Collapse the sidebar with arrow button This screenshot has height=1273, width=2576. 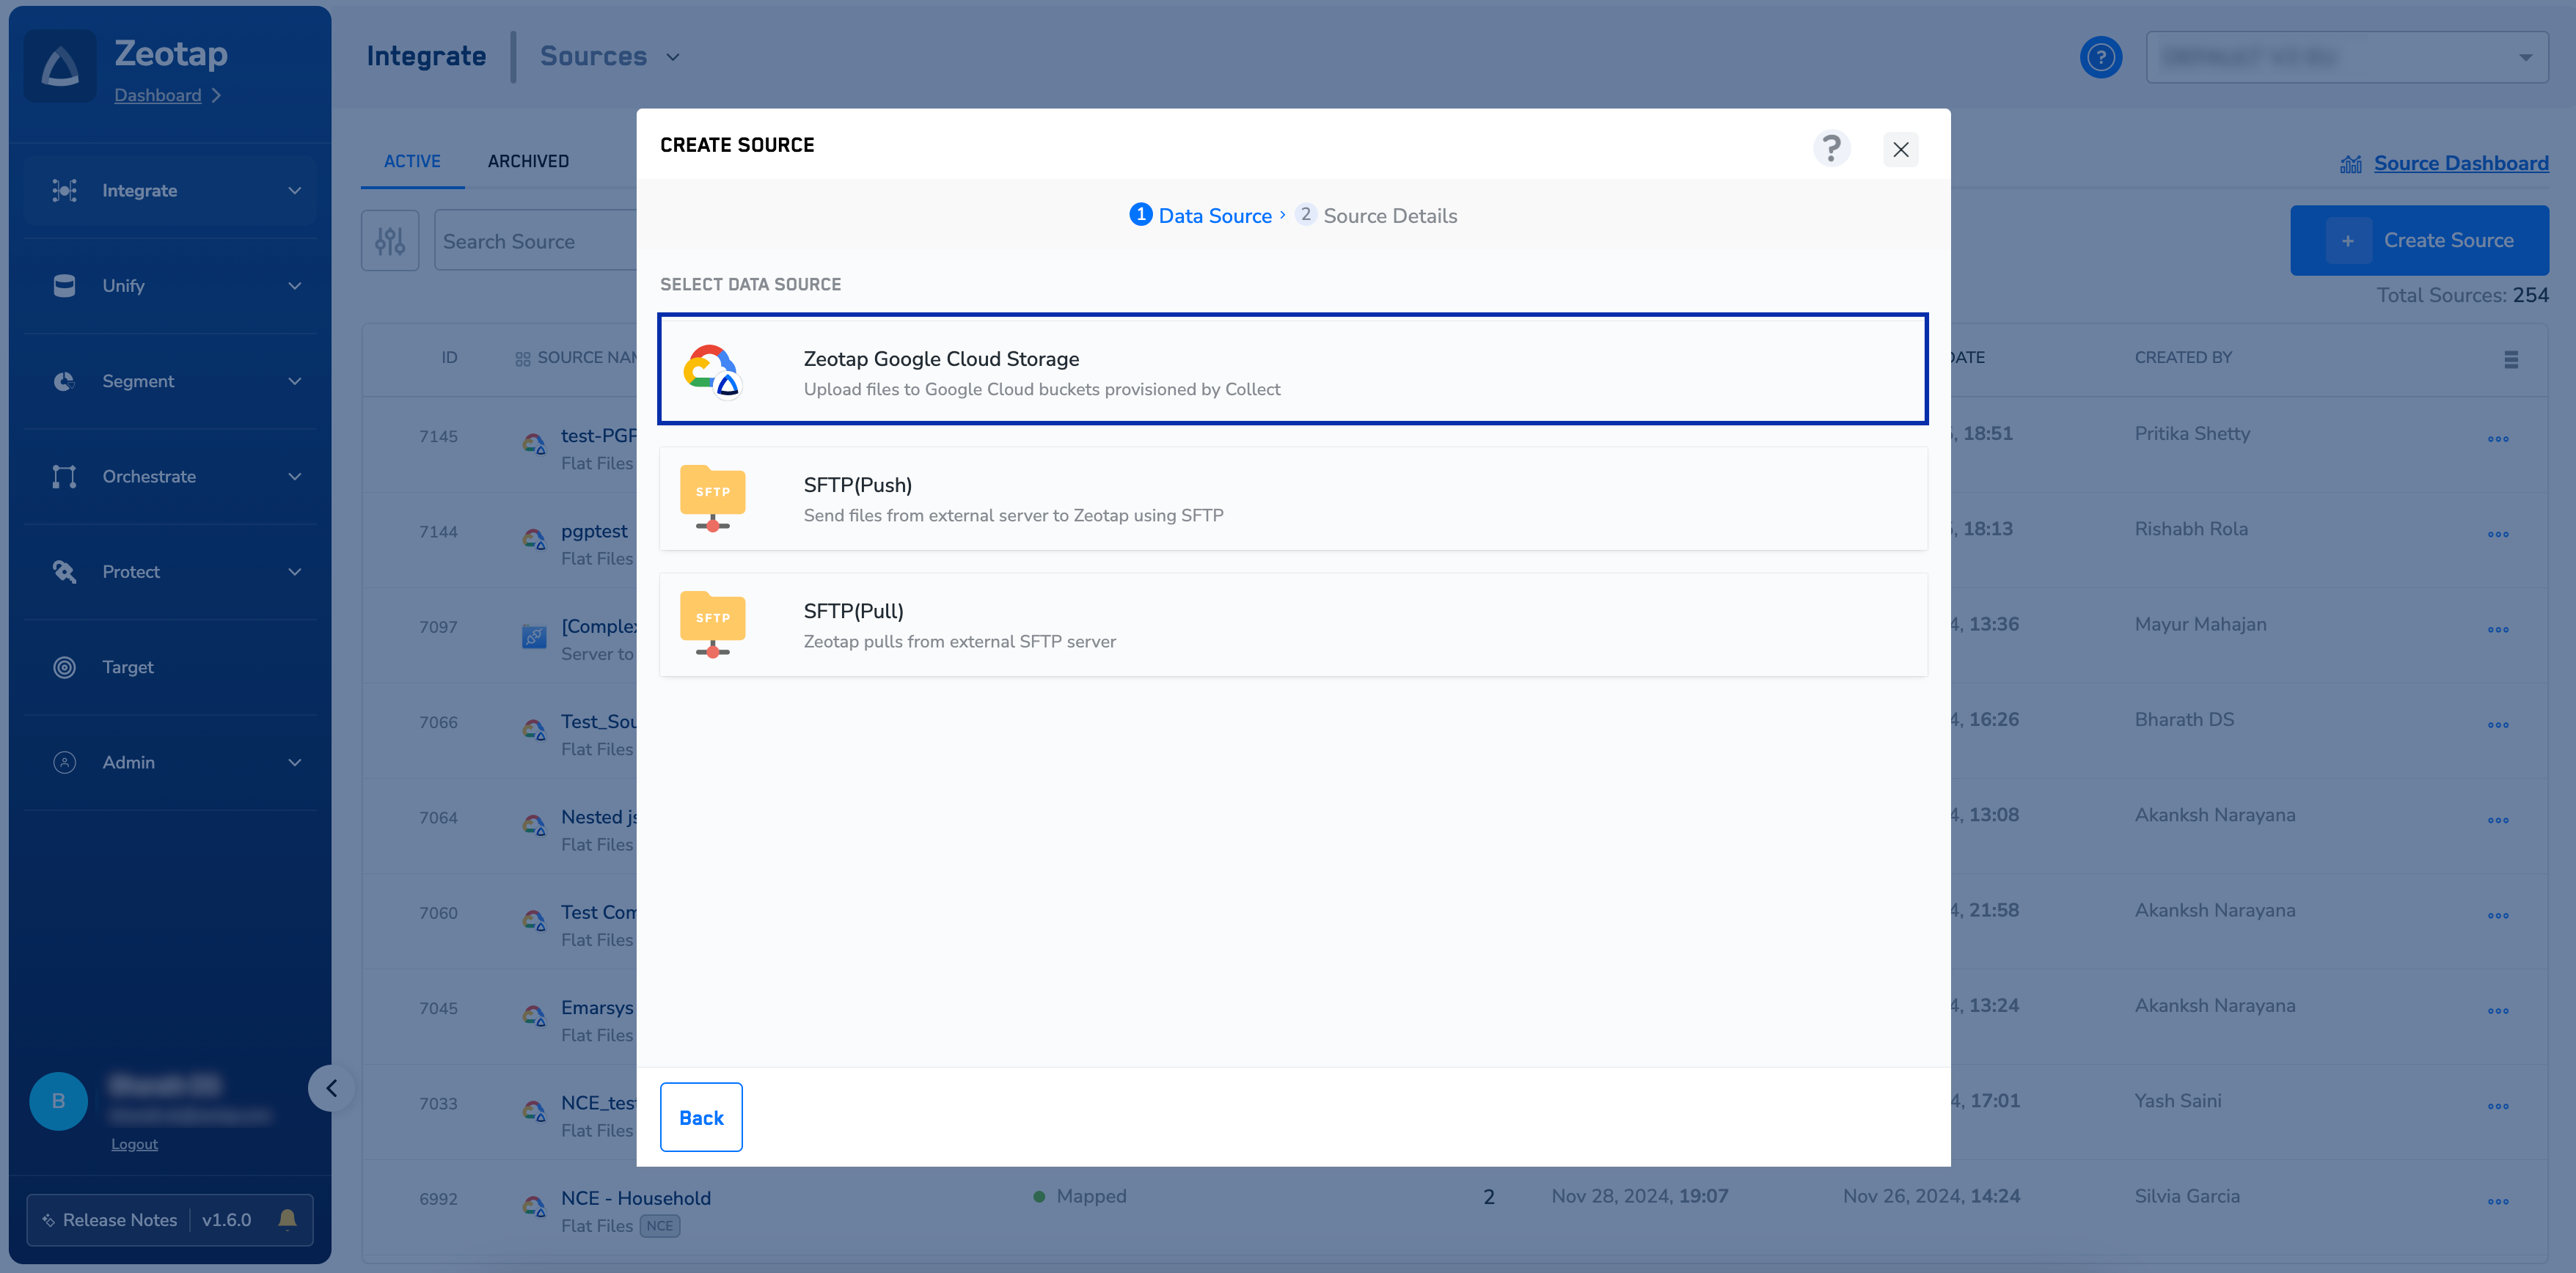tap(332, 1088)
